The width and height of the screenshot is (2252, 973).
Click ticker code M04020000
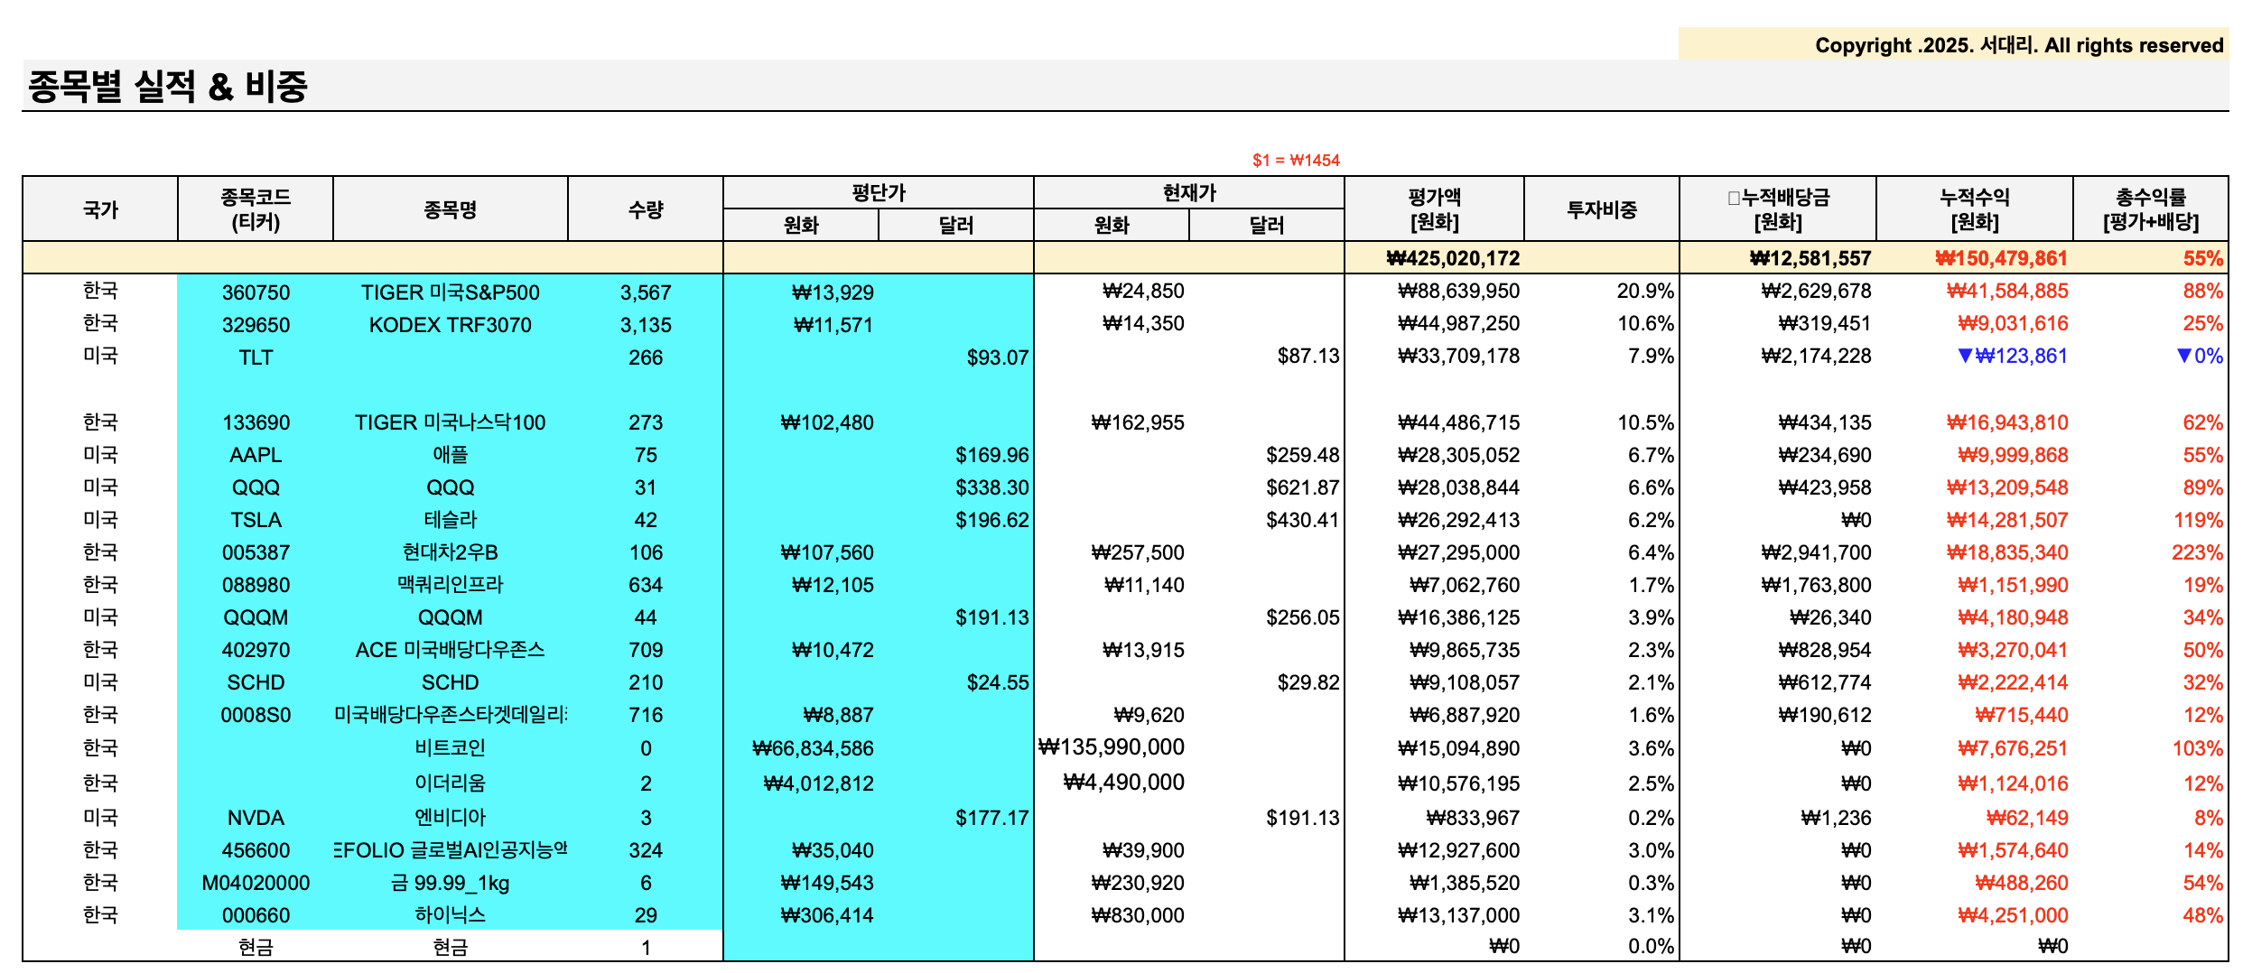[256, 883]
